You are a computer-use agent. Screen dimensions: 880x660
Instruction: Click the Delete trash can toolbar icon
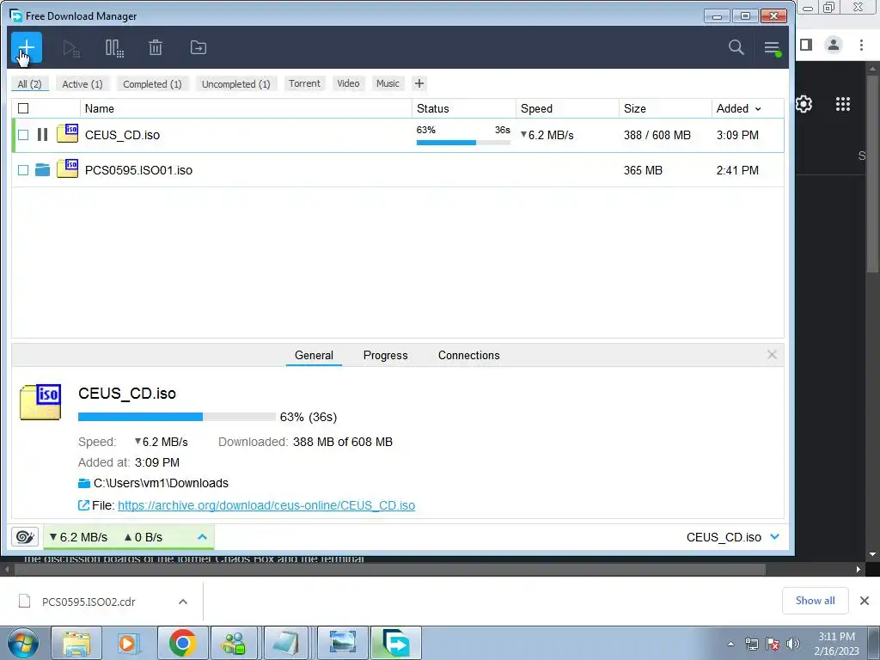(156, 48)
